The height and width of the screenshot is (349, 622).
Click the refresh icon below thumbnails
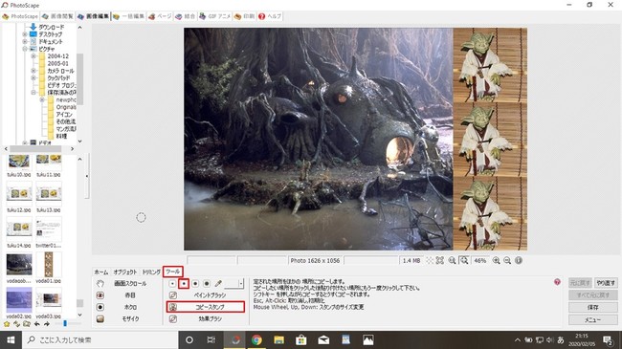tap(16, 324)
